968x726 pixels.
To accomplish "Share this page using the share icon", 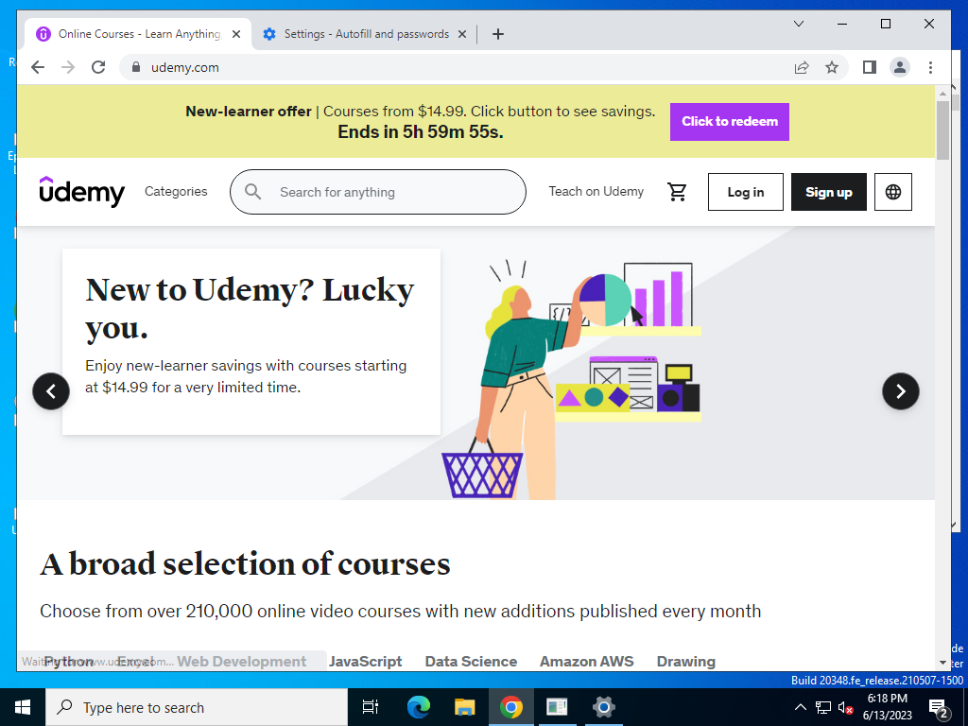I will (802, 67).
